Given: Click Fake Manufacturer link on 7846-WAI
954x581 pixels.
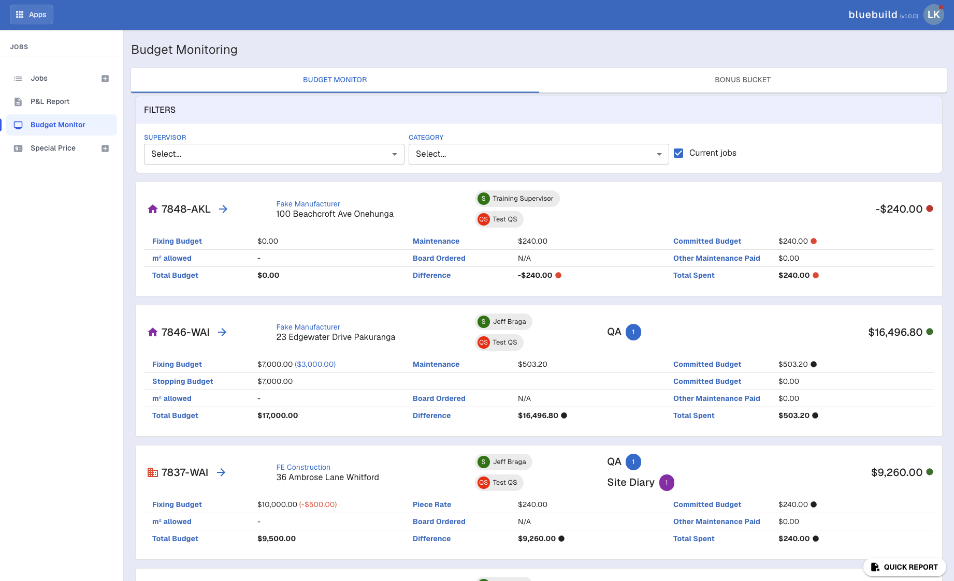Looking at the screenshot, I should tap(308, 327).
